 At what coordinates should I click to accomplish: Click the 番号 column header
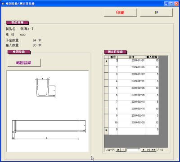tap(113, 57)
